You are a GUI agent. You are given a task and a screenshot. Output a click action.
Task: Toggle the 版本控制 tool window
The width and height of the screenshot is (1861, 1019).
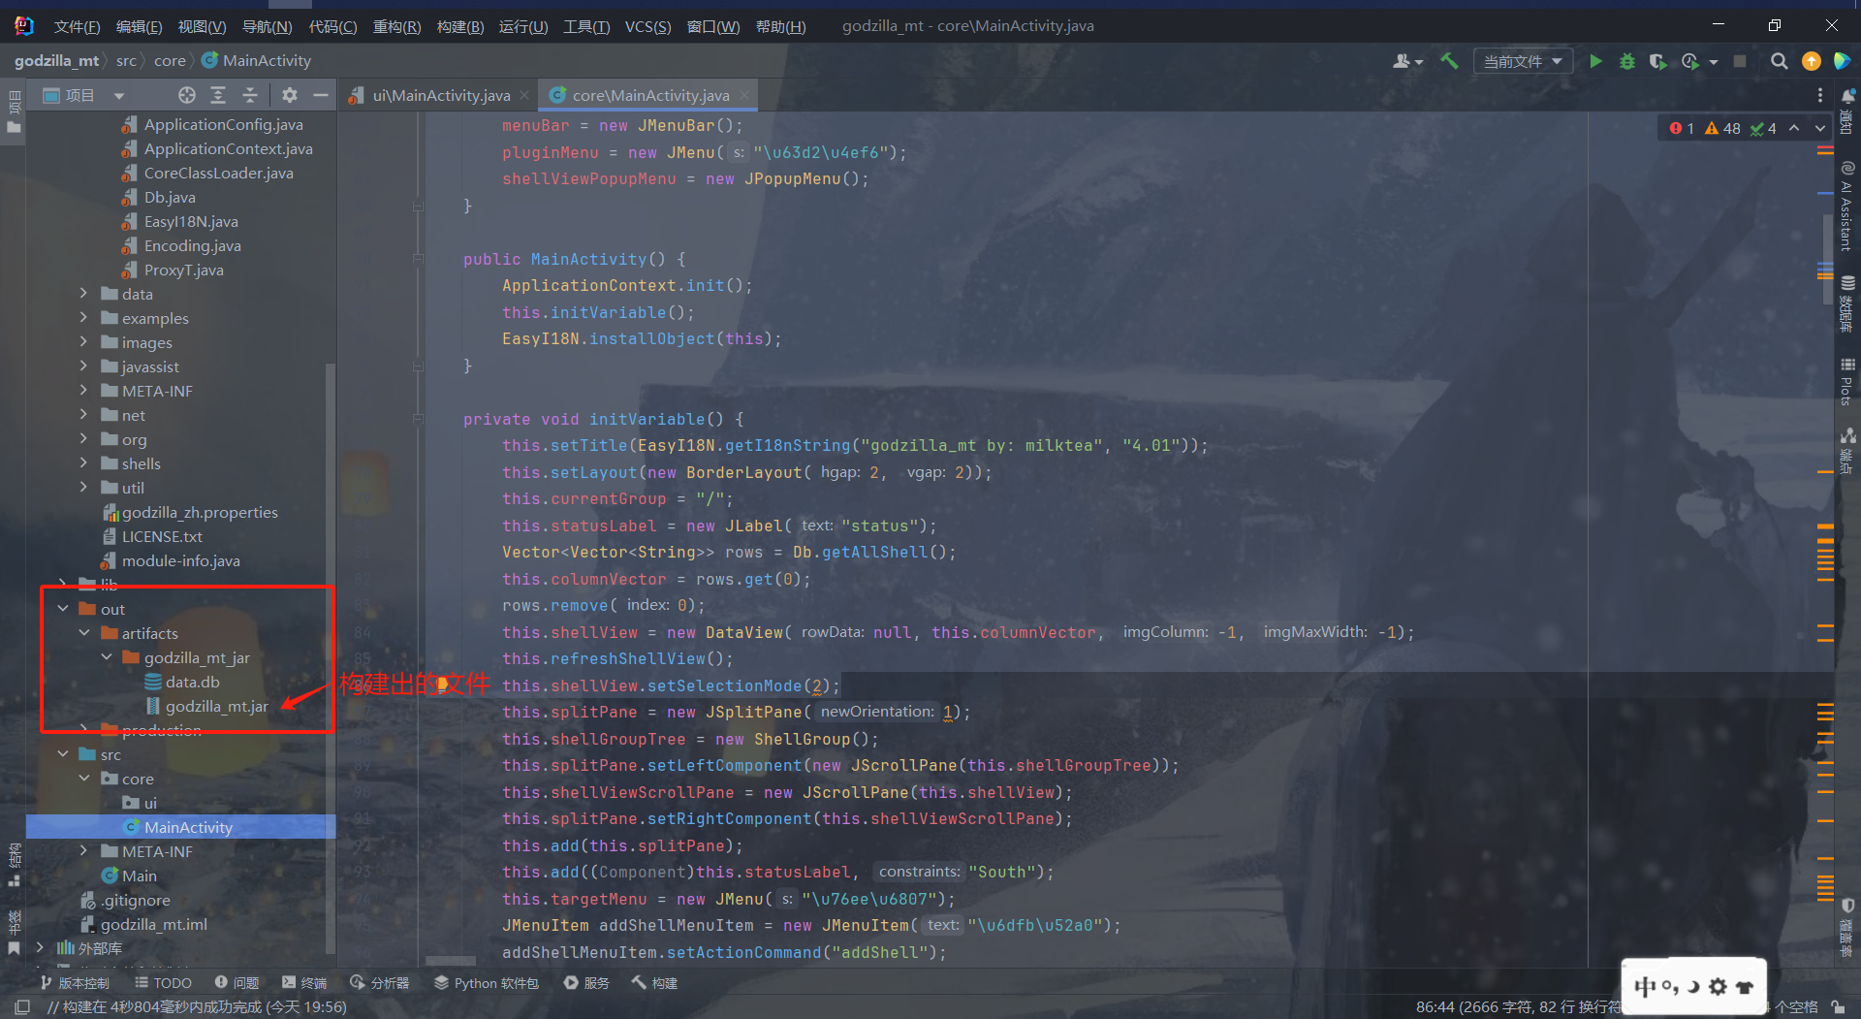click(x=75, y=982)
